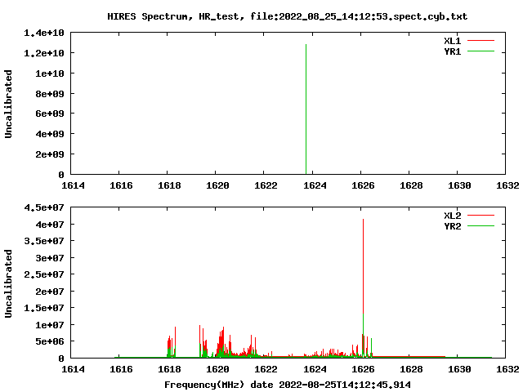Click the Frequency(MHz) date axis label
The width and height of the screenshot is (523, 392).
point(288,385)
